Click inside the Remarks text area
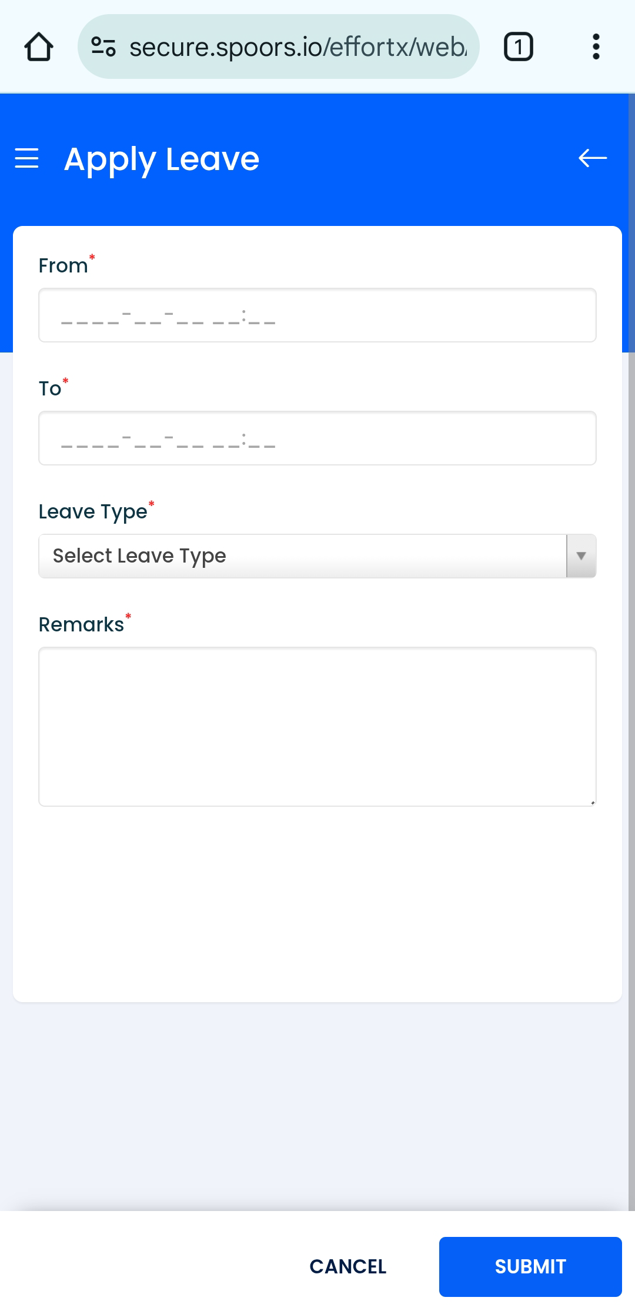The width and height of the screenshot is (635, 1314). point(317,727)
